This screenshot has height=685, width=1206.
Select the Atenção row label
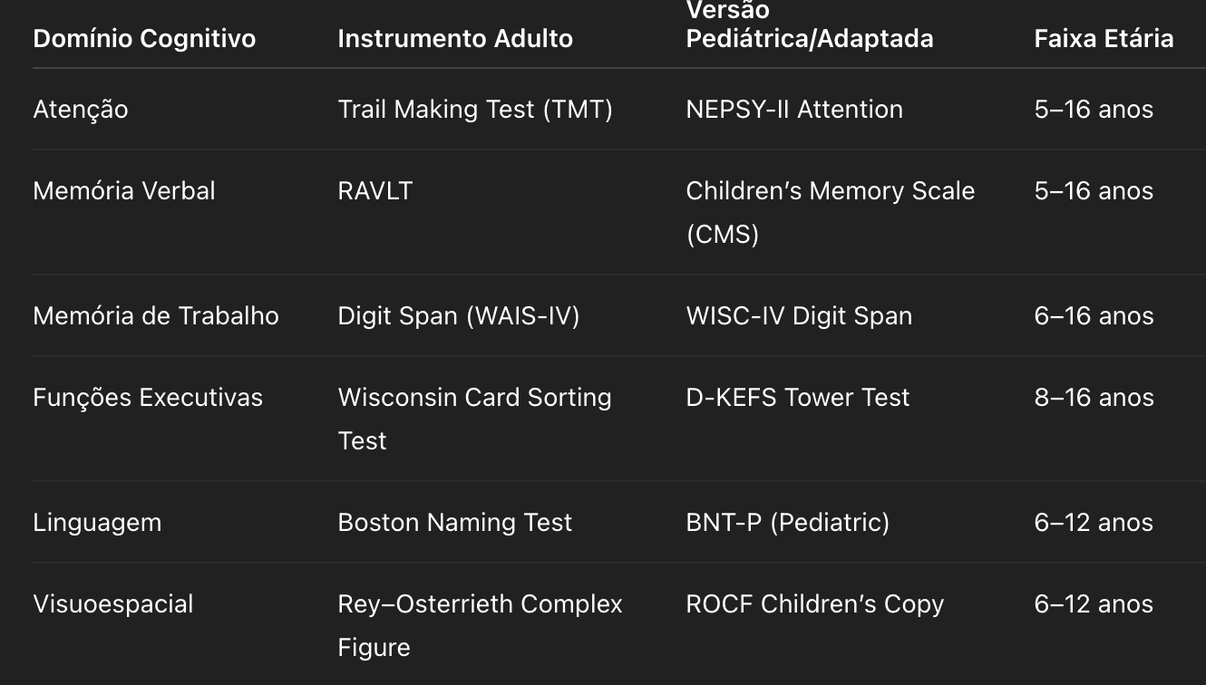click(81, 110)
